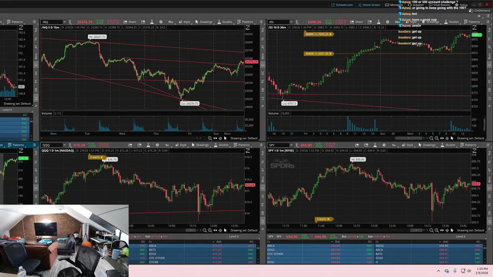Image resolution: width=493 pixels, height=277 pixels.
Task: Open the /NQ chart Share menu
Action: 130,22
